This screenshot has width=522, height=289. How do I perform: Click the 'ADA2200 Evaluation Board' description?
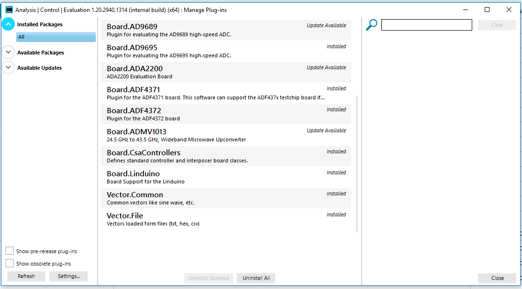point(140,76)
